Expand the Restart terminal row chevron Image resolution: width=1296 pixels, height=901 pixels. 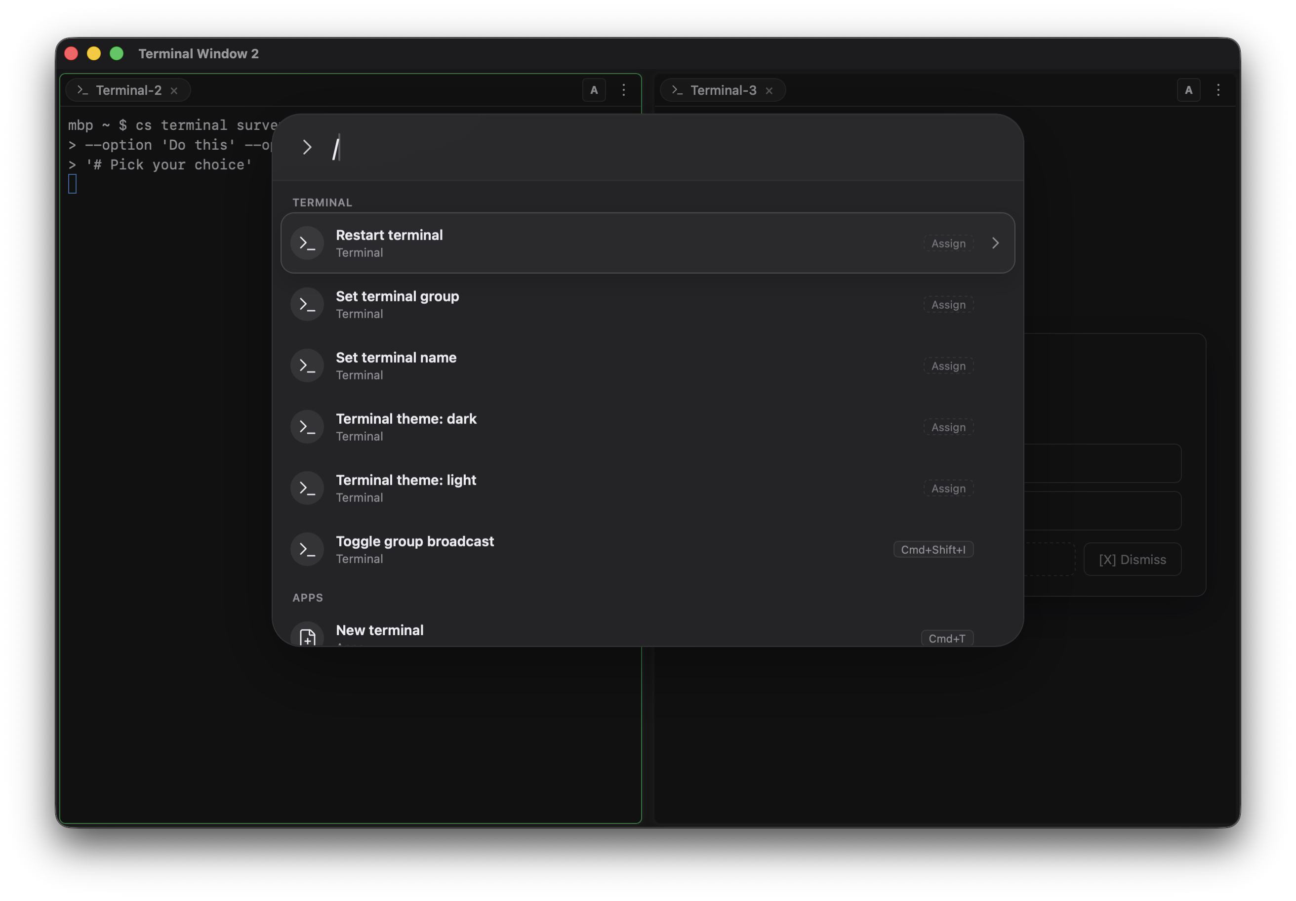995,244
